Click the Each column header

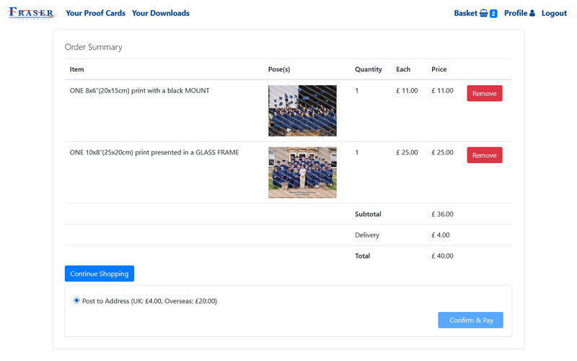click(403, 69)
